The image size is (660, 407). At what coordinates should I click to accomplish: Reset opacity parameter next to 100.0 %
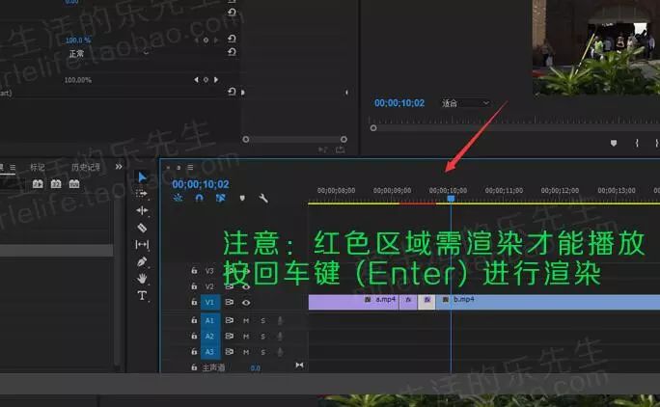tap(232, 39)
